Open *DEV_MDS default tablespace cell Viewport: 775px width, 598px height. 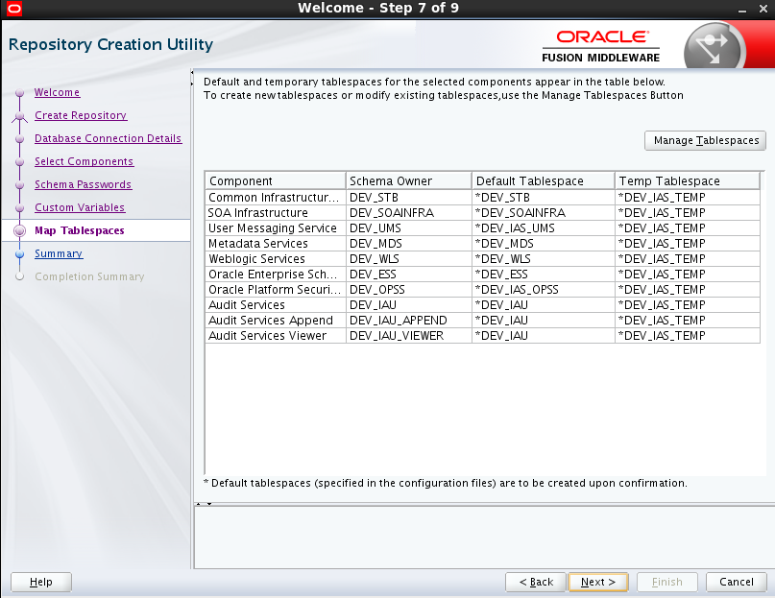[544, 244]
